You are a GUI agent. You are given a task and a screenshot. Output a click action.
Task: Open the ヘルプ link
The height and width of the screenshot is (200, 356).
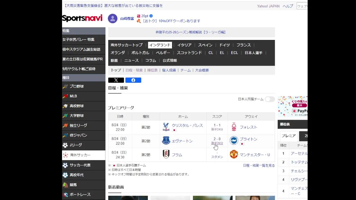coord(288,6)
